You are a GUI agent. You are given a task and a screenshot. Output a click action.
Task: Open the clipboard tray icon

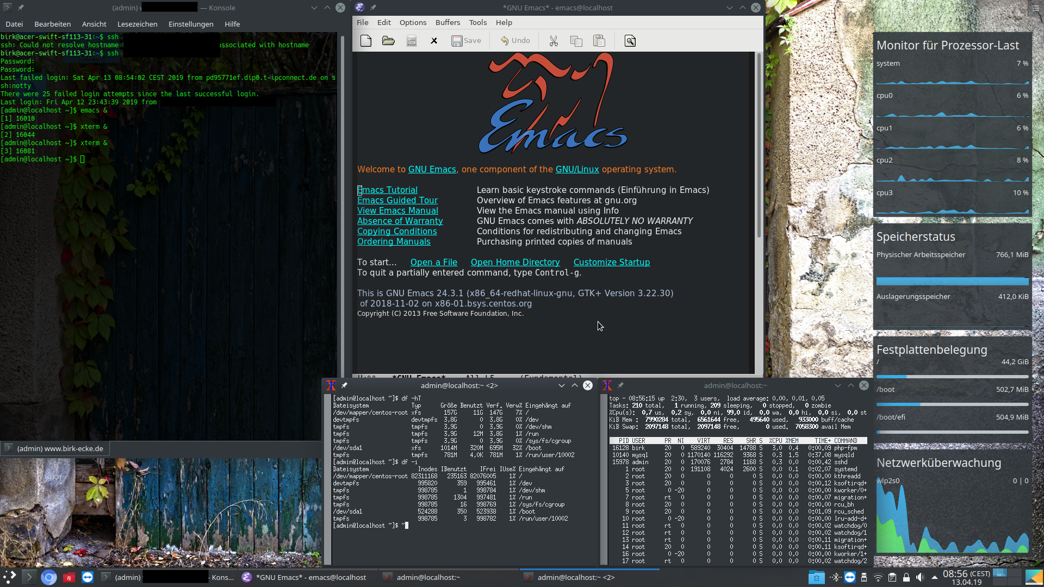(892, 577)
